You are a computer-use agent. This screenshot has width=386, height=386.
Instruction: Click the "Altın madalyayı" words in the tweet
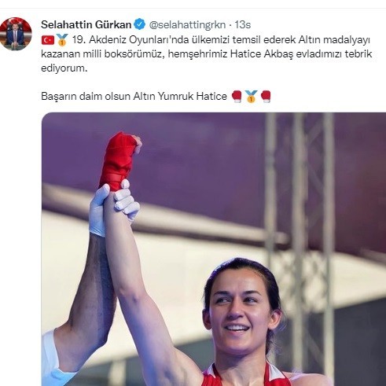(x=333, y=40)
